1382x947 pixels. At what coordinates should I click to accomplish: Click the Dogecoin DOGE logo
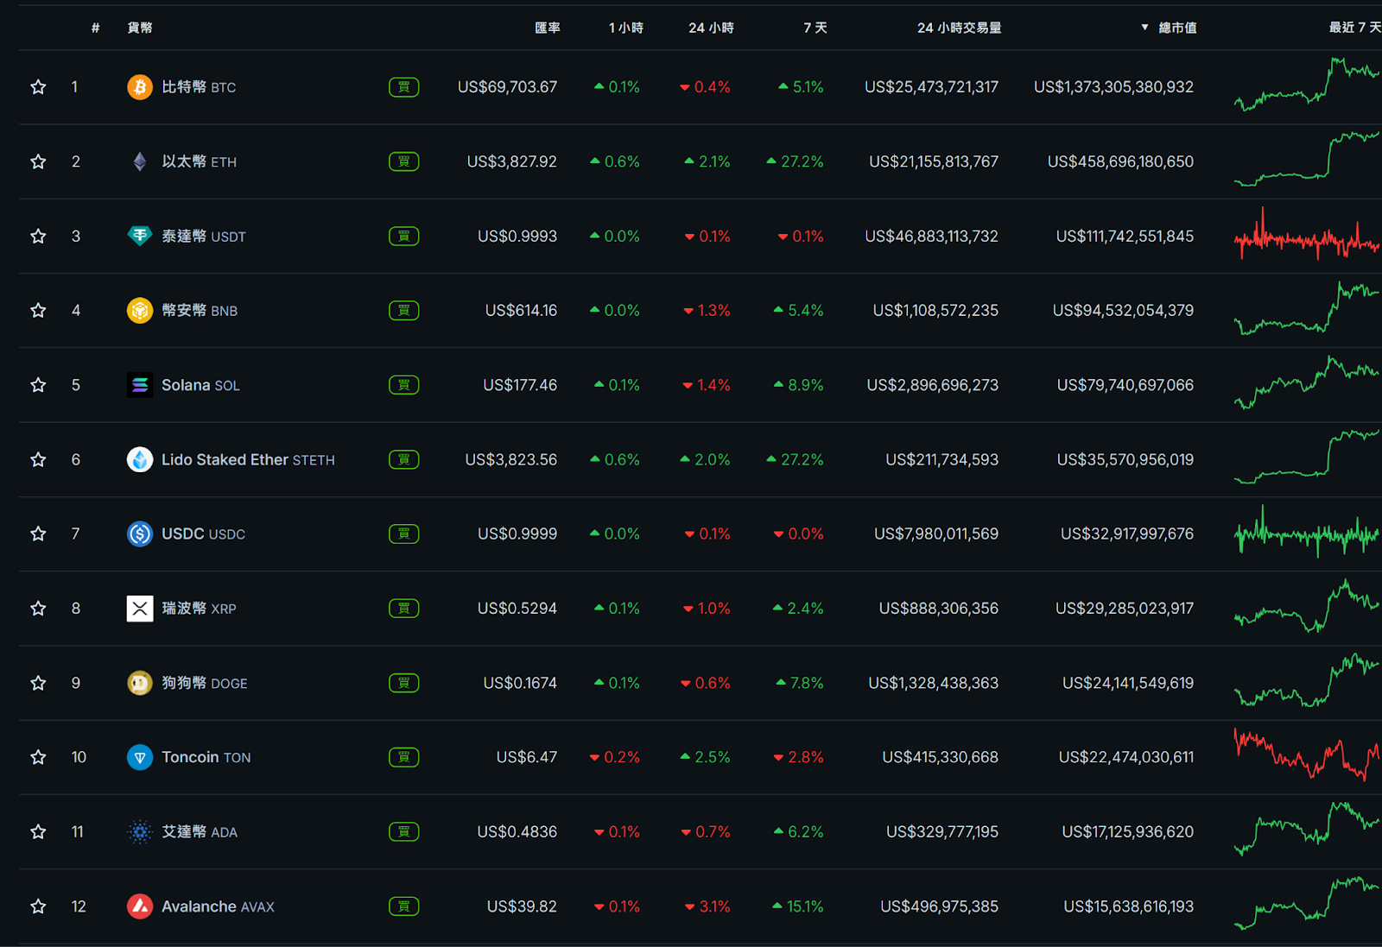pyautogui.click(x=140, y=683)
